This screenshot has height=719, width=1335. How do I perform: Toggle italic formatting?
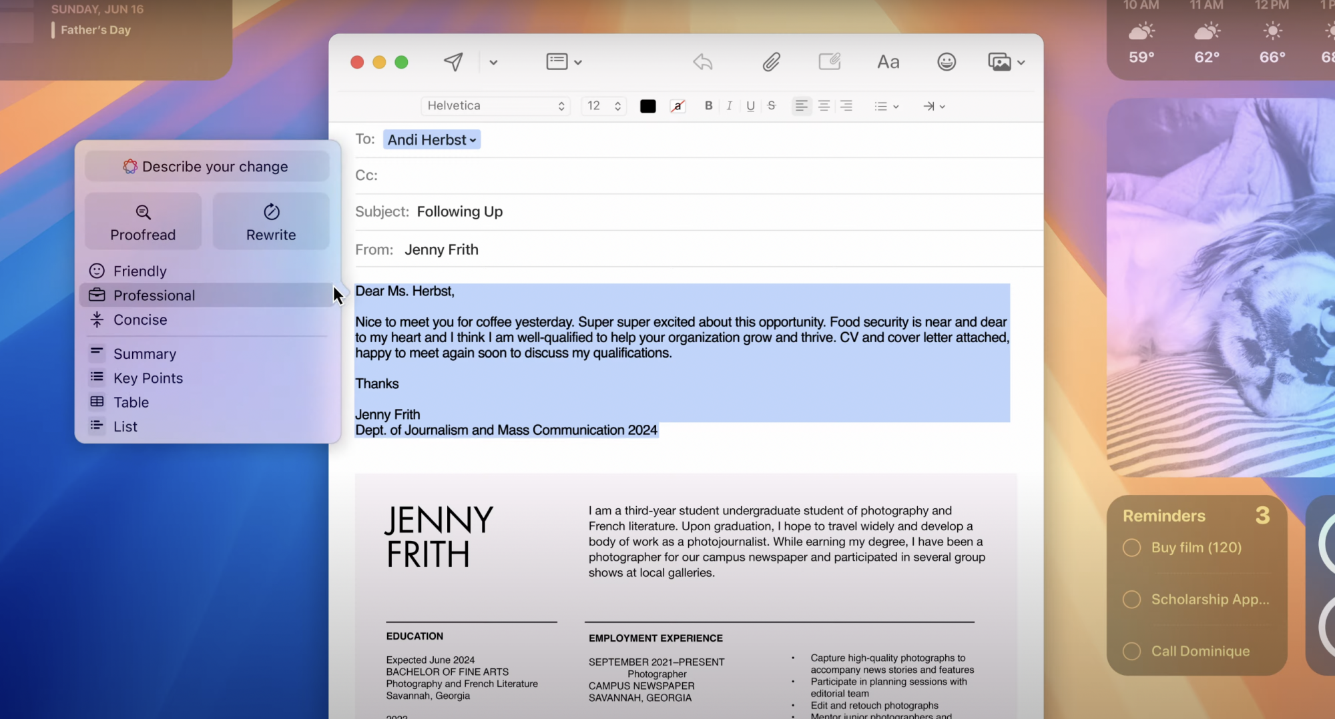730,105
